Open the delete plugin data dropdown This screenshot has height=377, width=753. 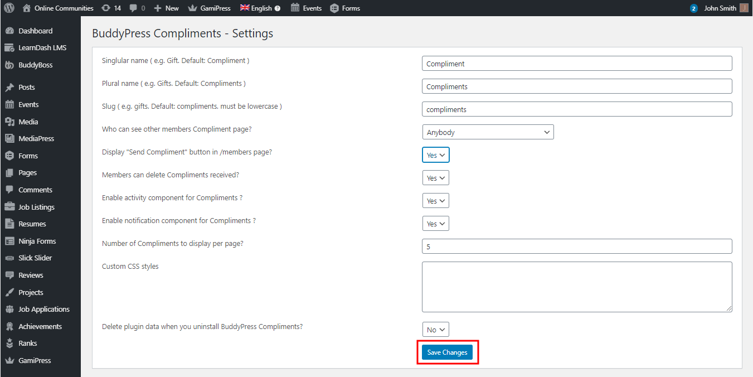435,330
